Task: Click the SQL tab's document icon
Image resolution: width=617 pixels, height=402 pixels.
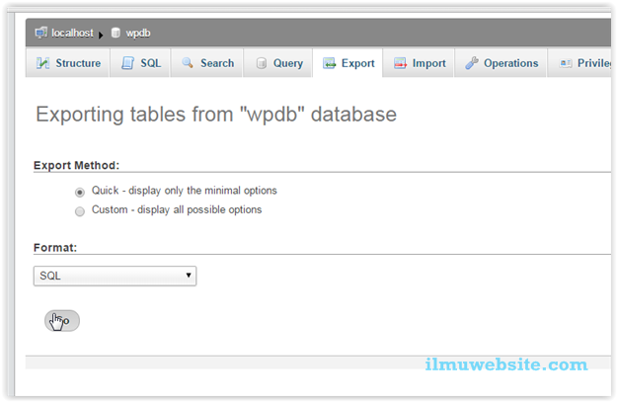Action: 128,63
